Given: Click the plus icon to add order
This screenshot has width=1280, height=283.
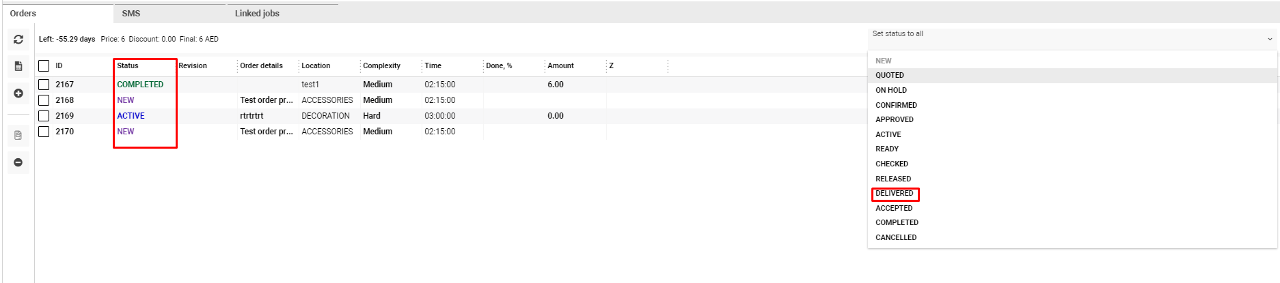Looking at the screenshot, I should coord(18,93).
